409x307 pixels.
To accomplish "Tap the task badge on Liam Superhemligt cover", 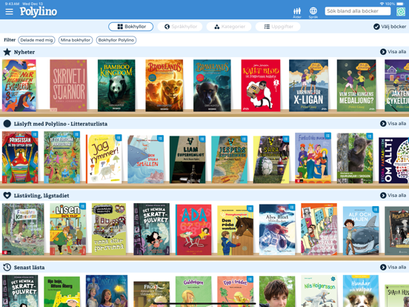I will (x=202, y=139).
